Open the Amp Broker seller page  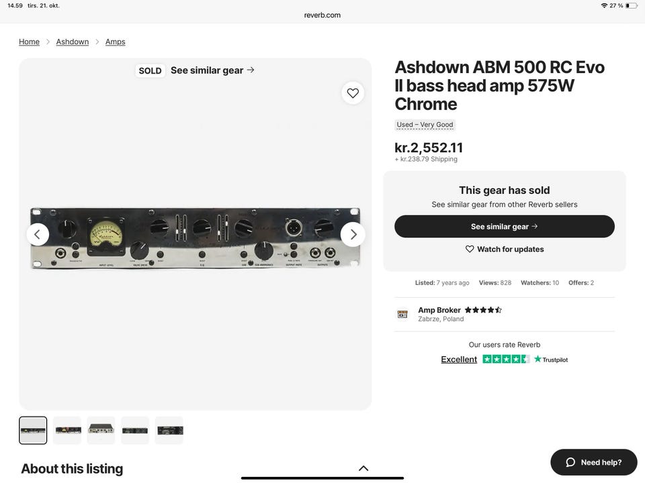coord(439,310)
